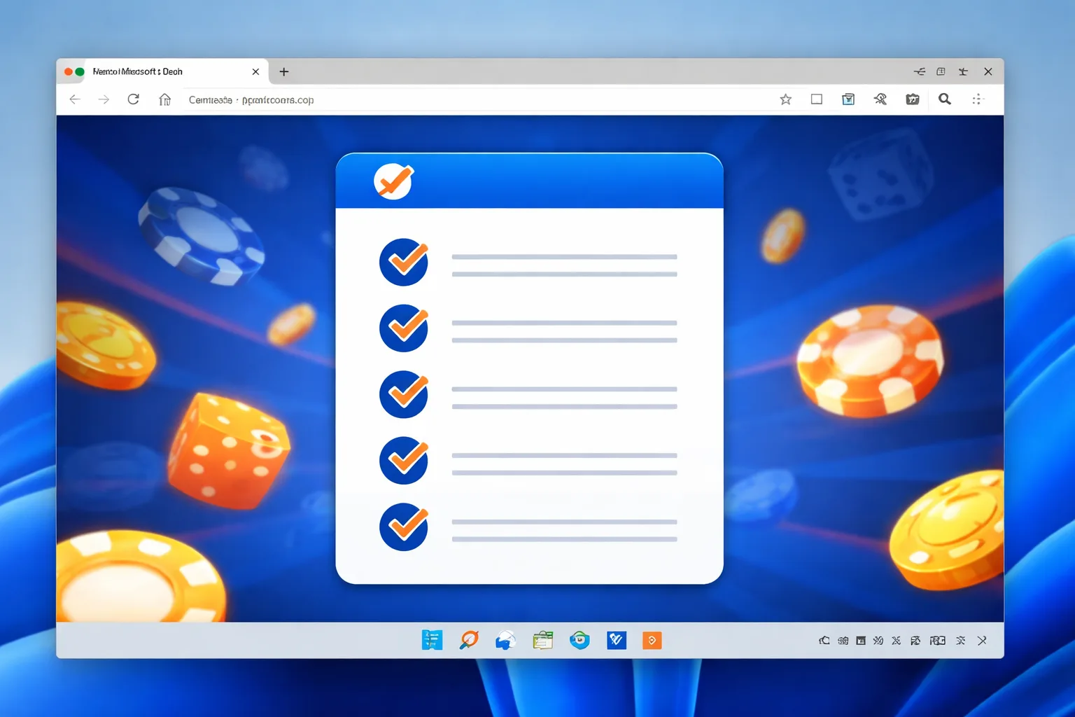Click the orange checkmark badge in card header

(393, 181)
